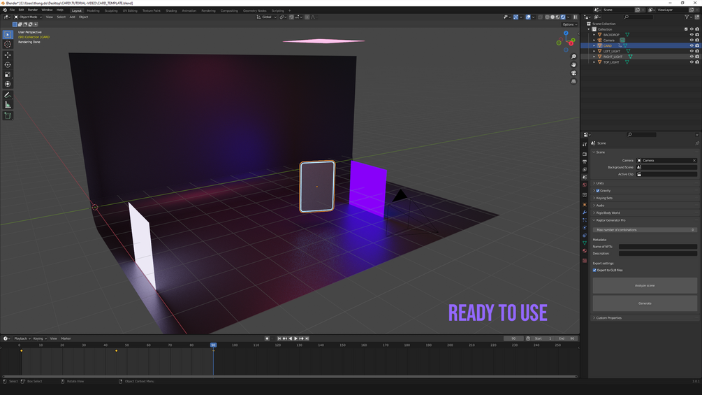This screenshot has height=395, width=702.
Task: Open the World properties tab
Action: (x=585, y=185)
